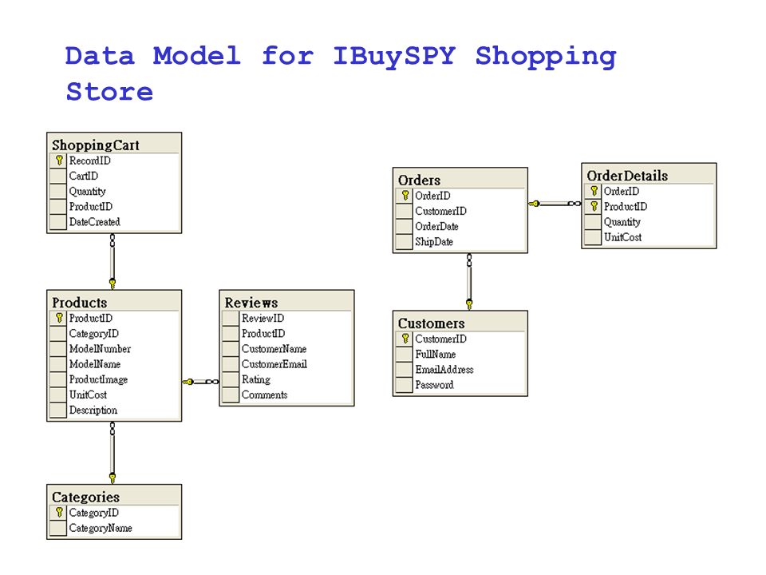This screenshot has width=766, height=575.
Task: Select ProductID column in ShoppingCart
Action: pos(91,207)
